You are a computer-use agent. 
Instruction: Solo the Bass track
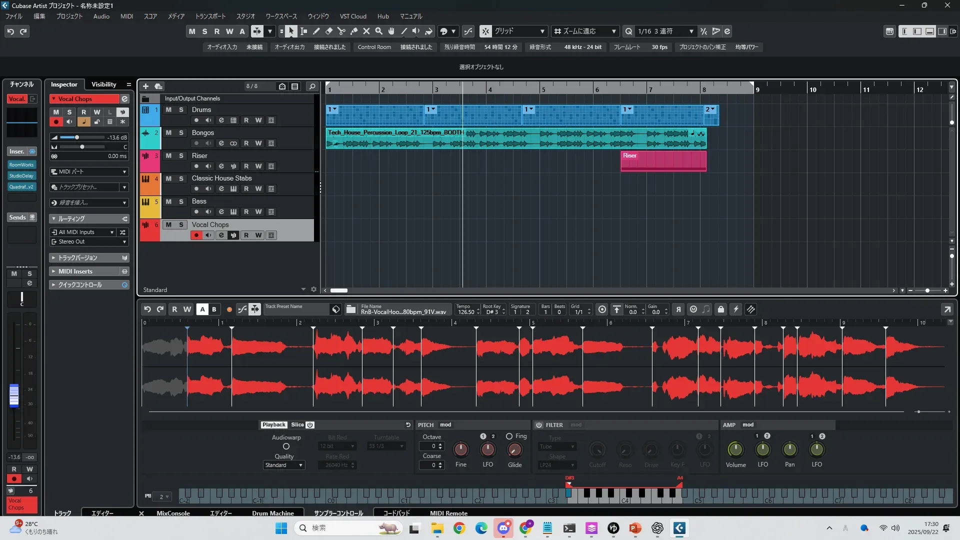coord(181,201)
